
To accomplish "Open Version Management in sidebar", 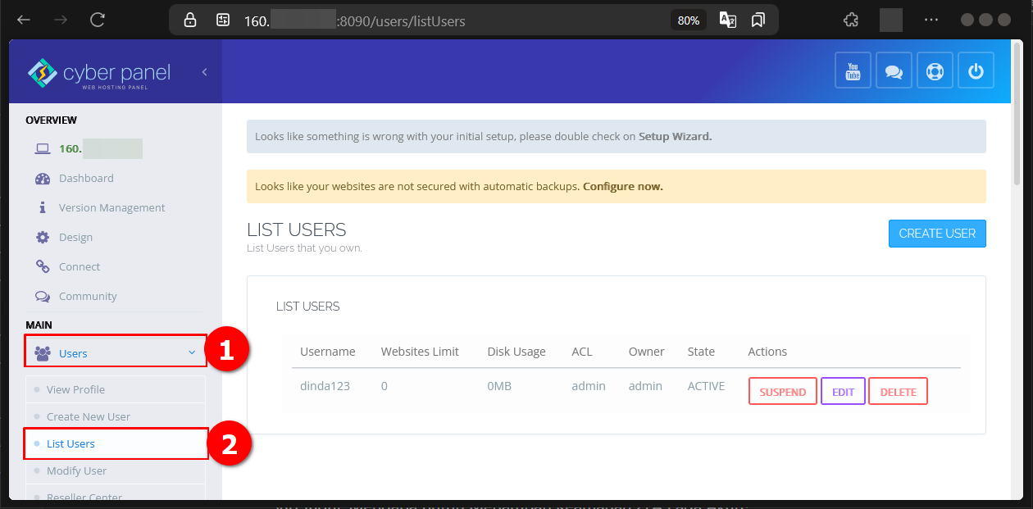I will 111,207.
